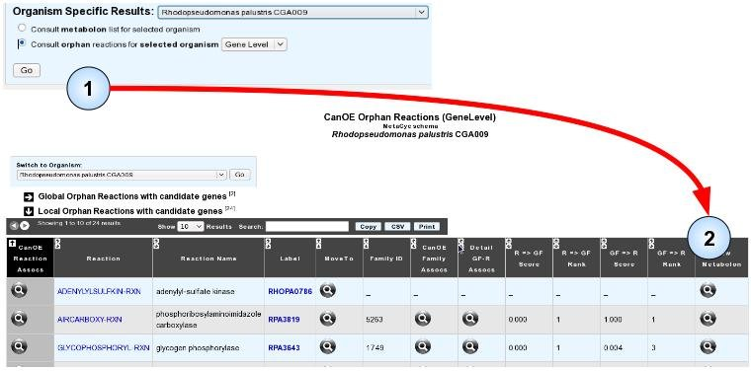
Task: Collapse Local Orphan Reactions with candidate genes
Action: pyautogui.click(x=29, y=211)
